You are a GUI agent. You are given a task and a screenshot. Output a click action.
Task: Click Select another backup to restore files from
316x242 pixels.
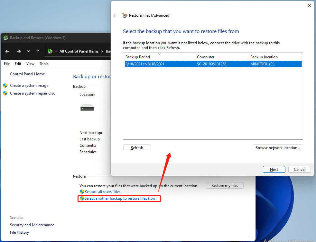click(x=121, y=198)
